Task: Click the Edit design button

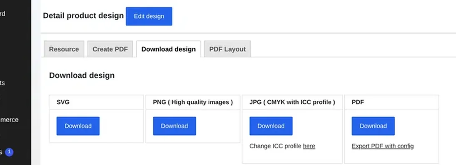Action: coord(149,16)
